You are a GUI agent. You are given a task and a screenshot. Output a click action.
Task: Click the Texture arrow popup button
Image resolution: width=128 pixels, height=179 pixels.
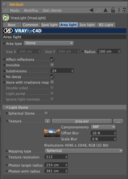[48, 121]
